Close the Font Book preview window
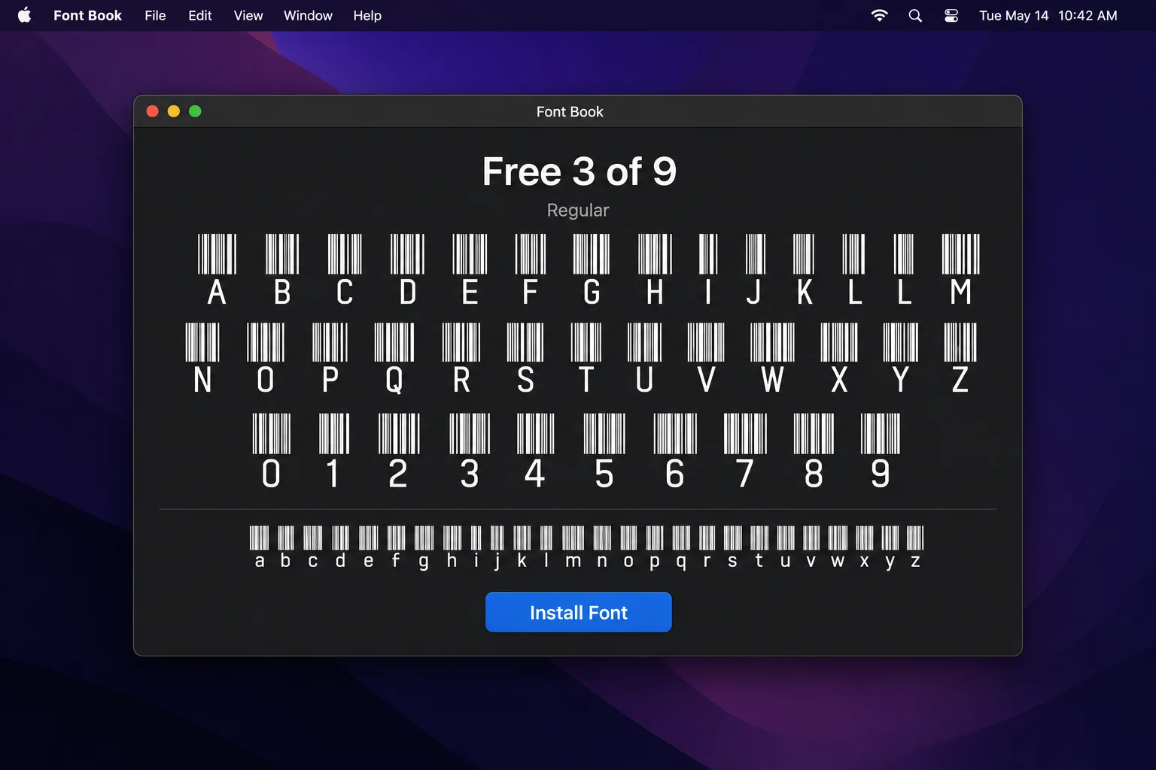Viewport: 1156px width, 770px height. pos(152,111)
